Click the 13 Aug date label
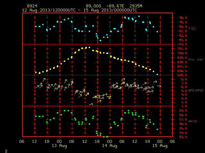This screenshot has height=153, width=205. tap(59, 146)
